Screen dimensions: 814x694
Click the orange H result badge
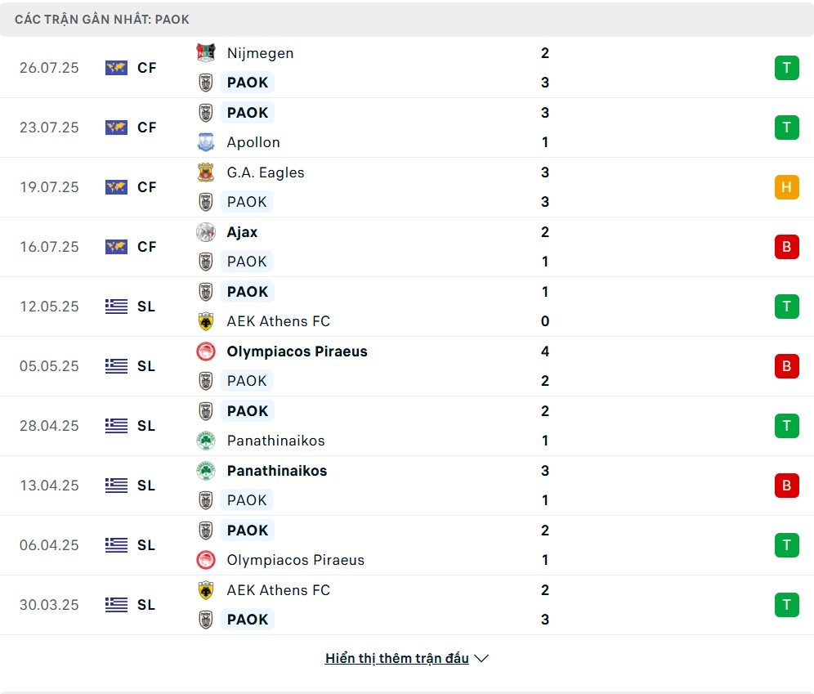coord(786,187)
